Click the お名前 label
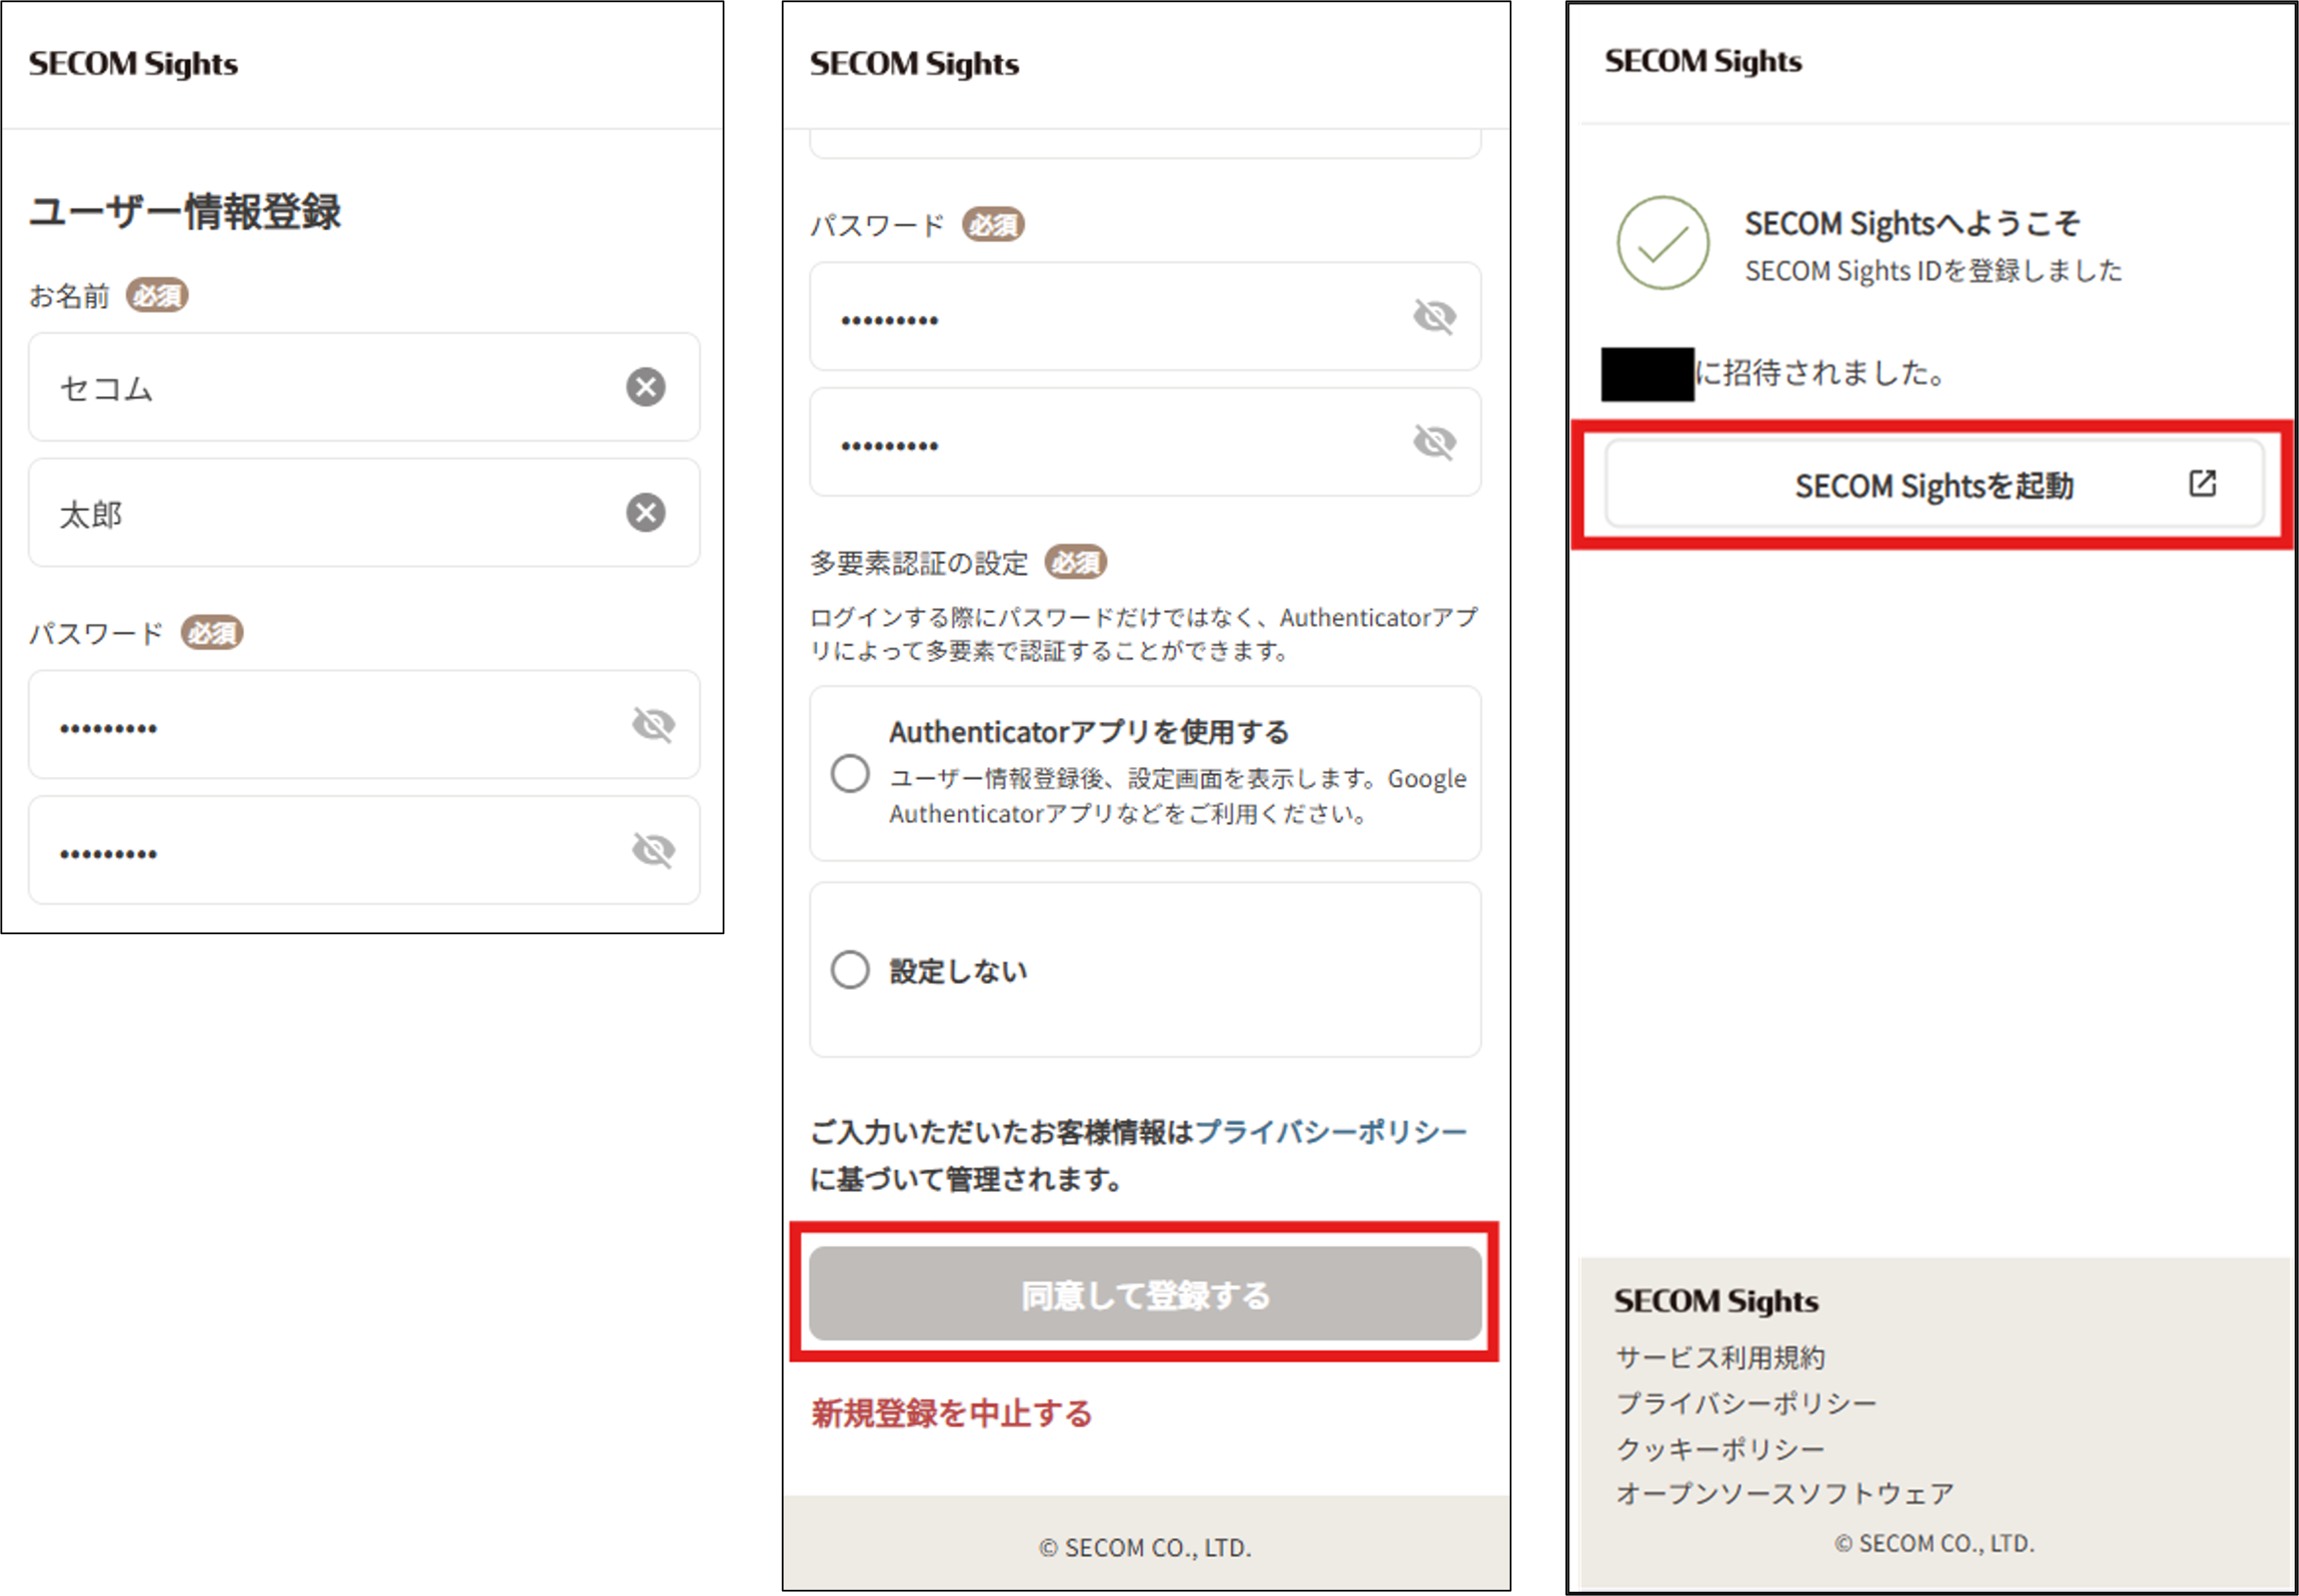 (69, 296)
